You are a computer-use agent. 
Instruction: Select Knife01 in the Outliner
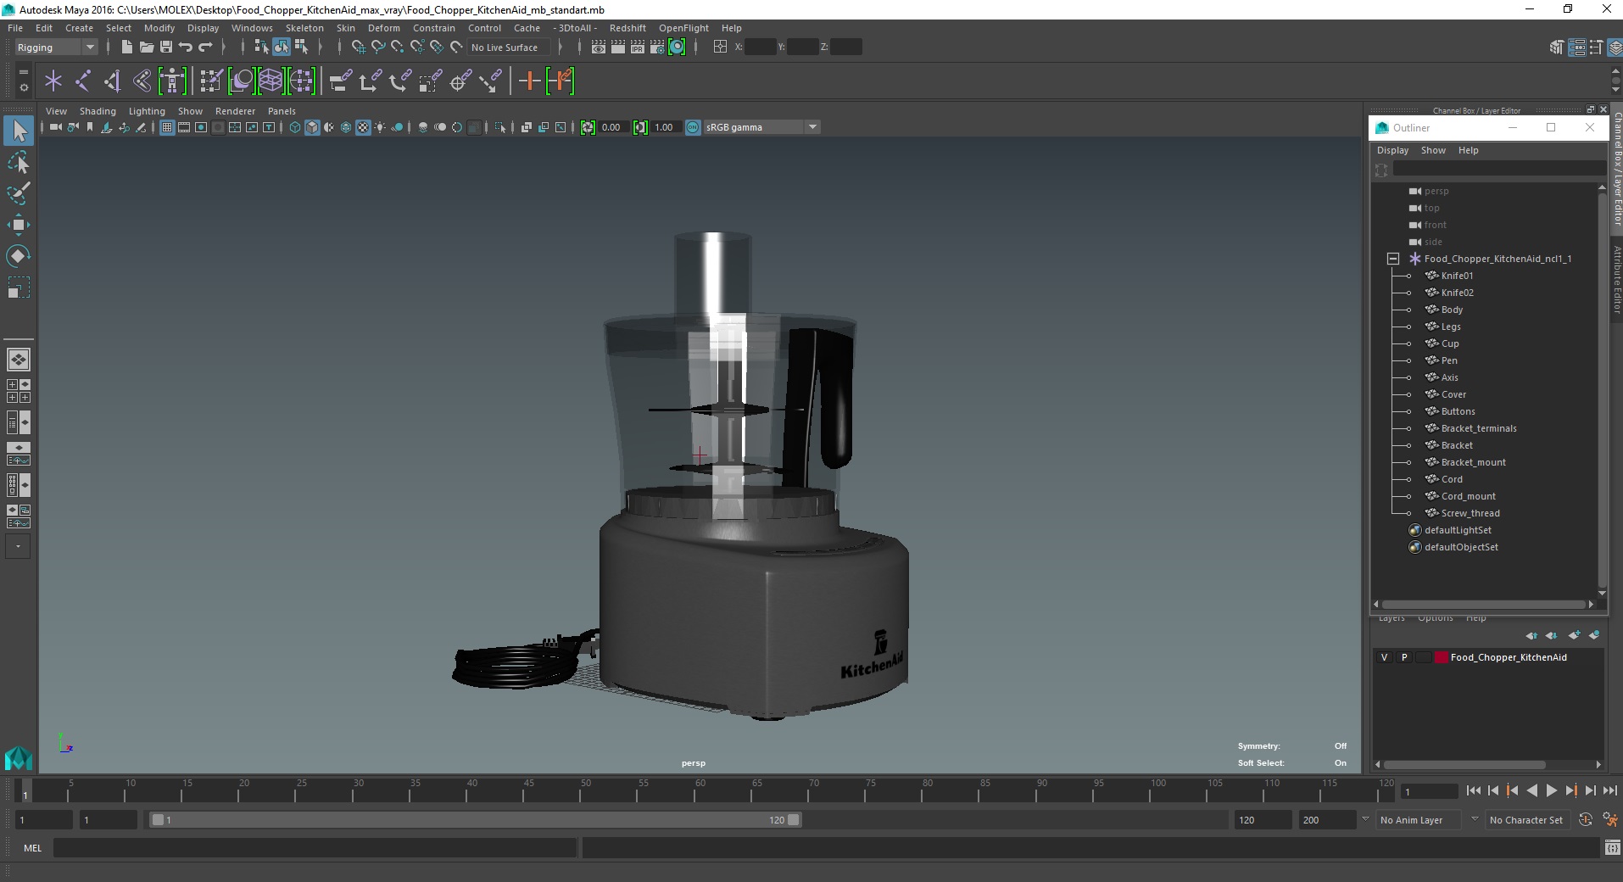pyautogui.click(x=1457, y=276)
